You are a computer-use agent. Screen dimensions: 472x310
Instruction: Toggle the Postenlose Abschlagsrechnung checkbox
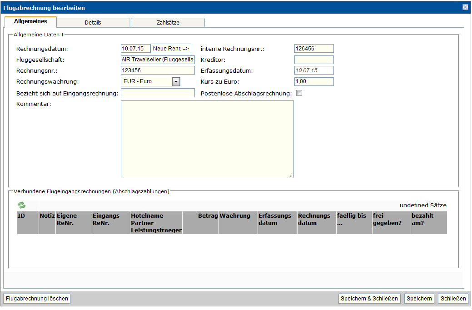(299, 93)
